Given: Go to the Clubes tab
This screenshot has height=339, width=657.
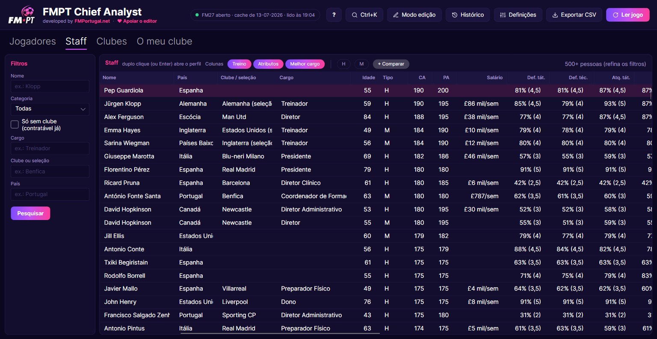Looking at the screenshot, I should (x=112, y=41).
